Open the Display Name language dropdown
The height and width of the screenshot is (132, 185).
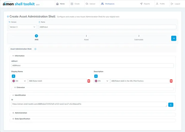[19, 81]
